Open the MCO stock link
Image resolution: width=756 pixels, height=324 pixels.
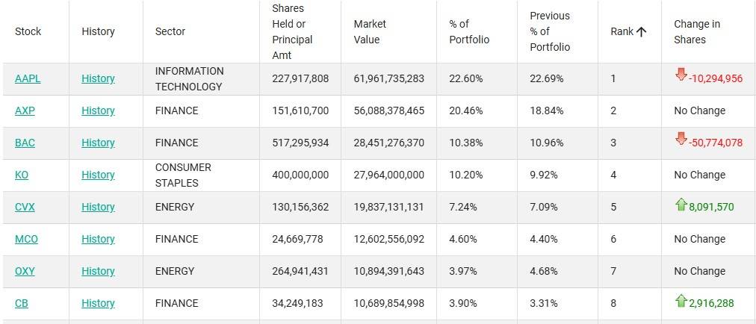pos(26,239)
